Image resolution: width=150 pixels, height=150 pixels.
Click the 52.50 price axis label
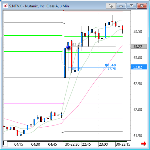pos(138,84)
